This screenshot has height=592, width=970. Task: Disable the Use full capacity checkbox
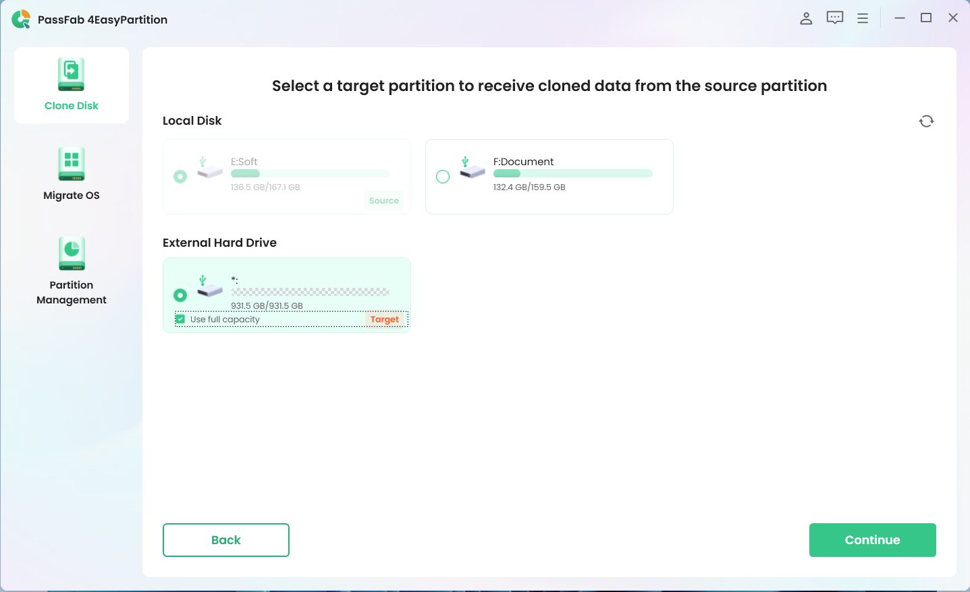180,319
